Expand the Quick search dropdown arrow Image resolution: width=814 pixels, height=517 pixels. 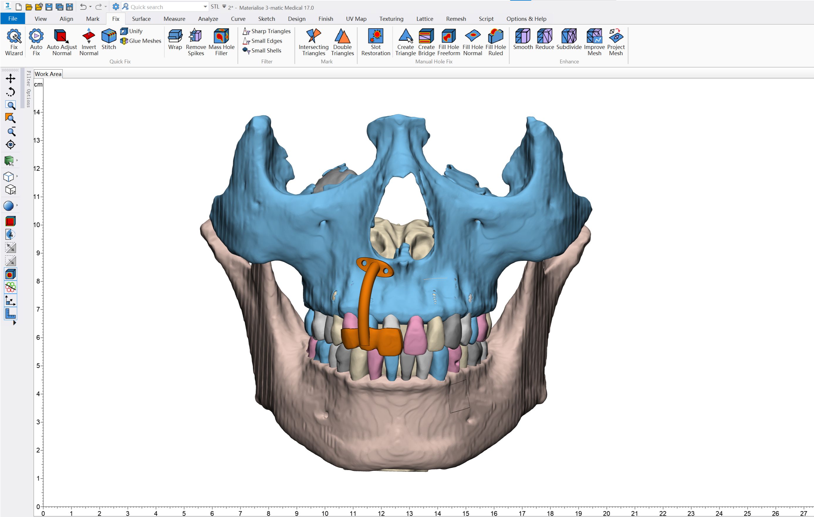(205, 7)
